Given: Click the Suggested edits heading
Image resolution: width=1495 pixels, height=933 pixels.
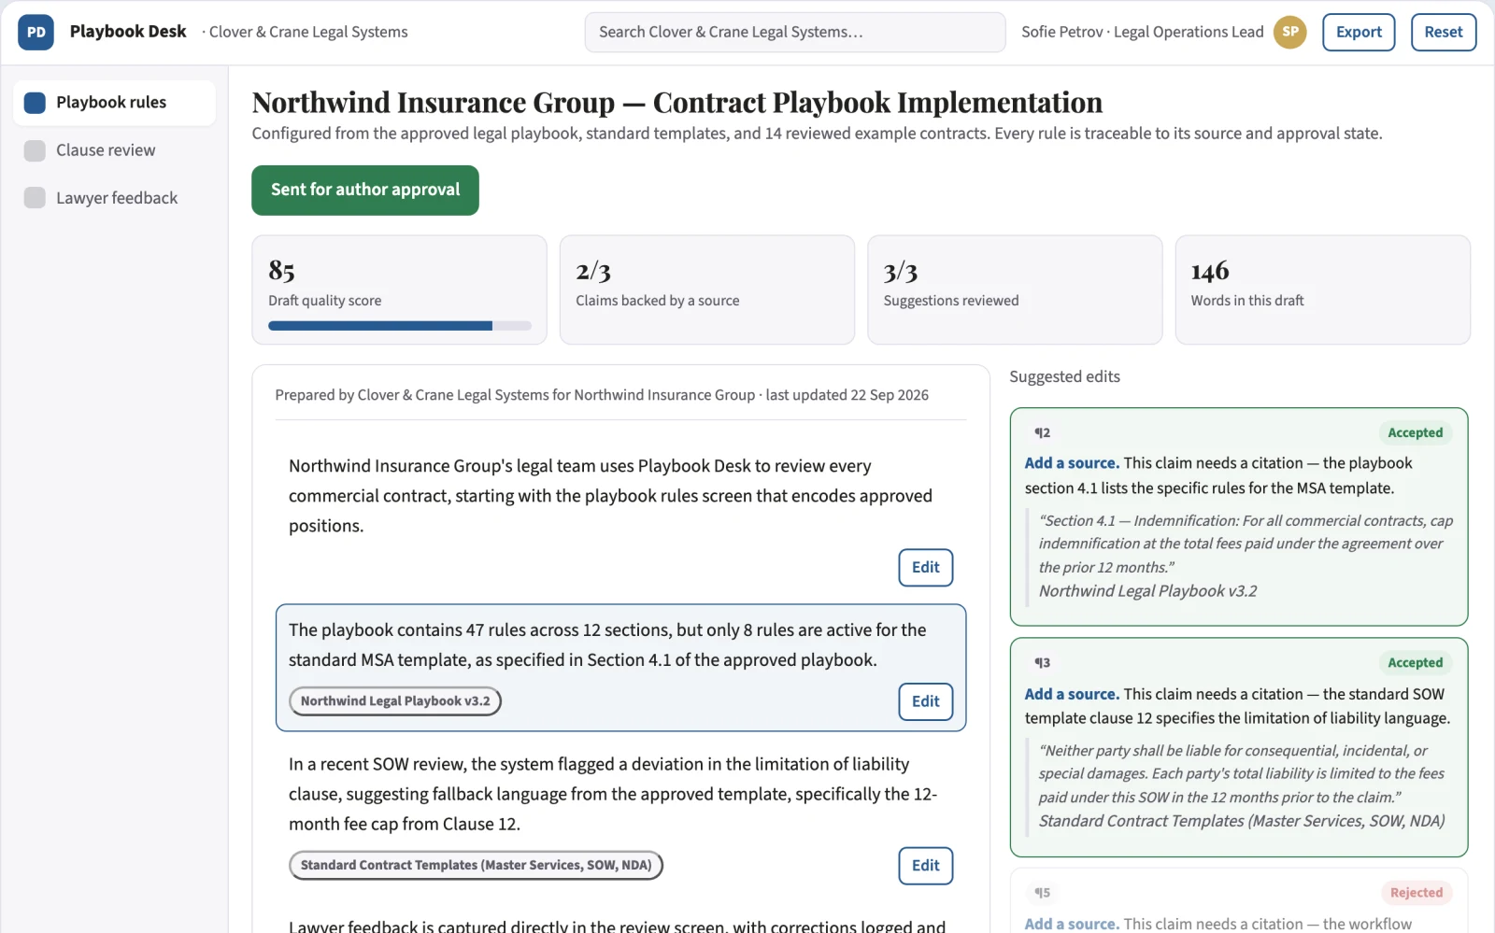Looking at the screenshot, I should tap(1064, 377).
